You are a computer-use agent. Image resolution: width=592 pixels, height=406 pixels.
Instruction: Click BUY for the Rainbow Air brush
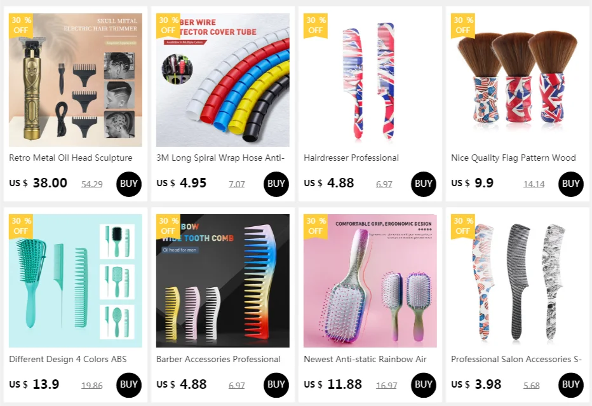coord(423,385)
